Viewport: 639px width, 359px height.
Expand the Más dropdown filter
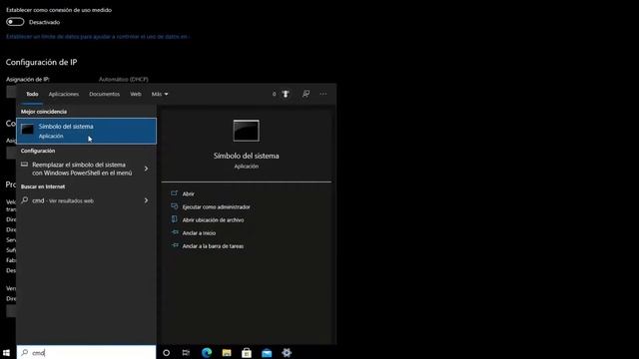point(160,94)
